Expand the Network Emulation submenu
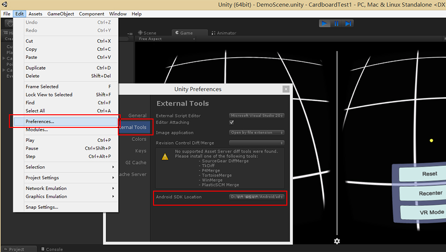Screen dimensions: 446x252 [x=66, y=188]
